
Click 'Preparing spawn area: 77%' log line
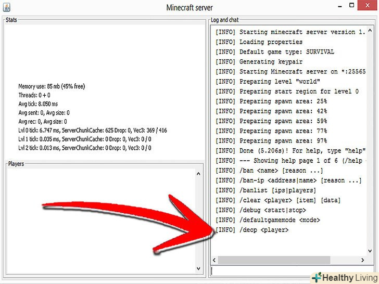pos(271,131)
